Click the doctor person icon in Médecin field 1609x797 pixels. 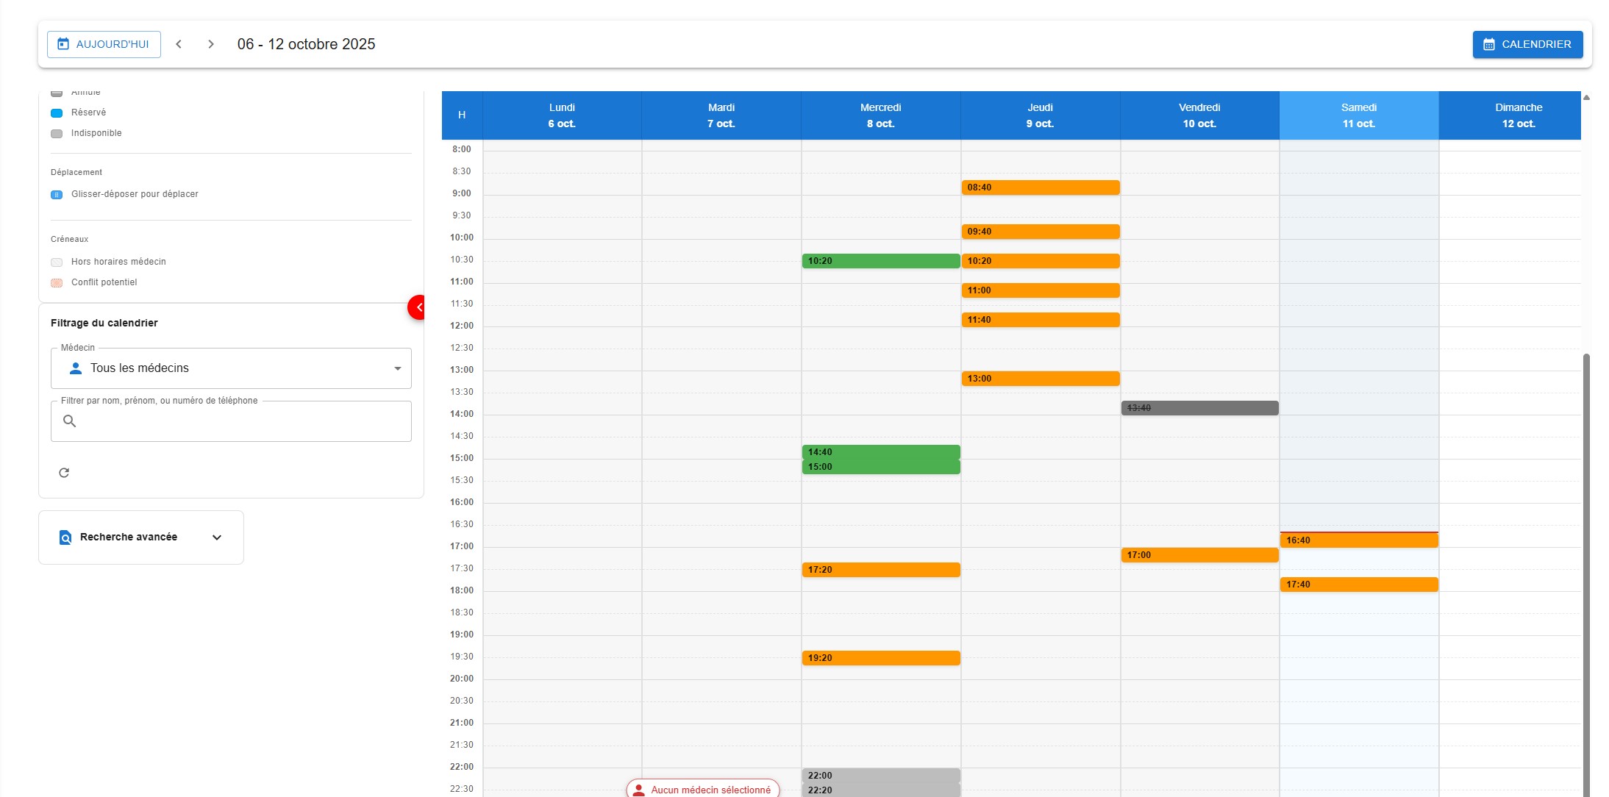pyautogui.click(x=75, y=368)
